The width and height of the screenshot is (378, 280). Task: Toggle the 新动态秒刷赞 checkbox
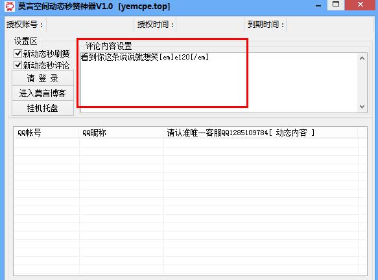coord(18,54)
